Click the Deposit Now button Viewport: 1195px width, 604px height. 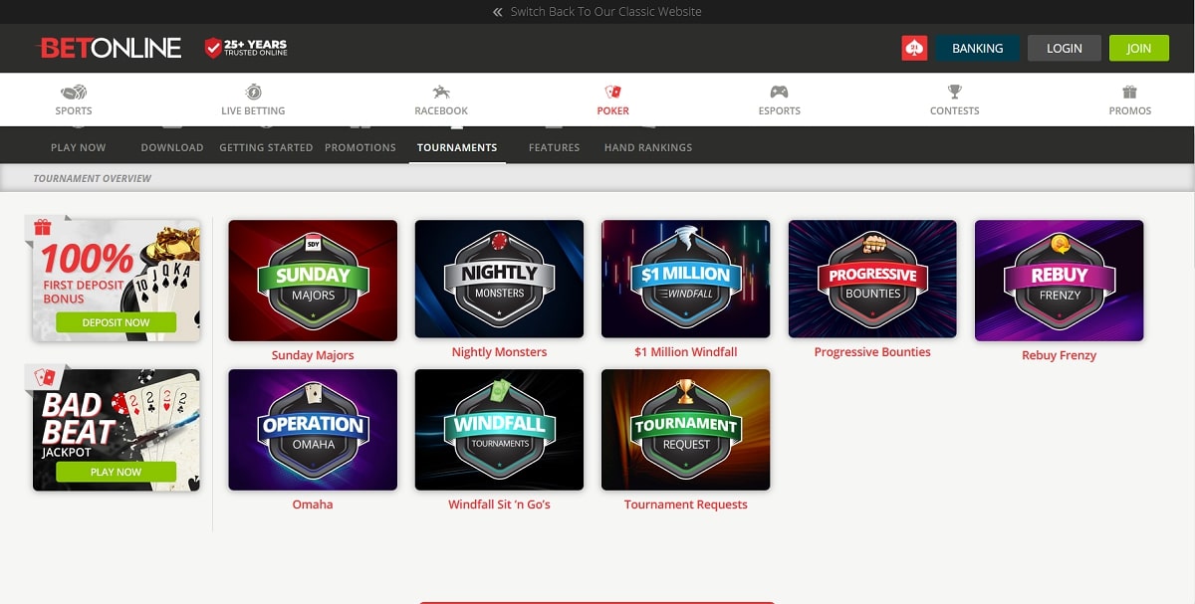[x=116, y=322]
